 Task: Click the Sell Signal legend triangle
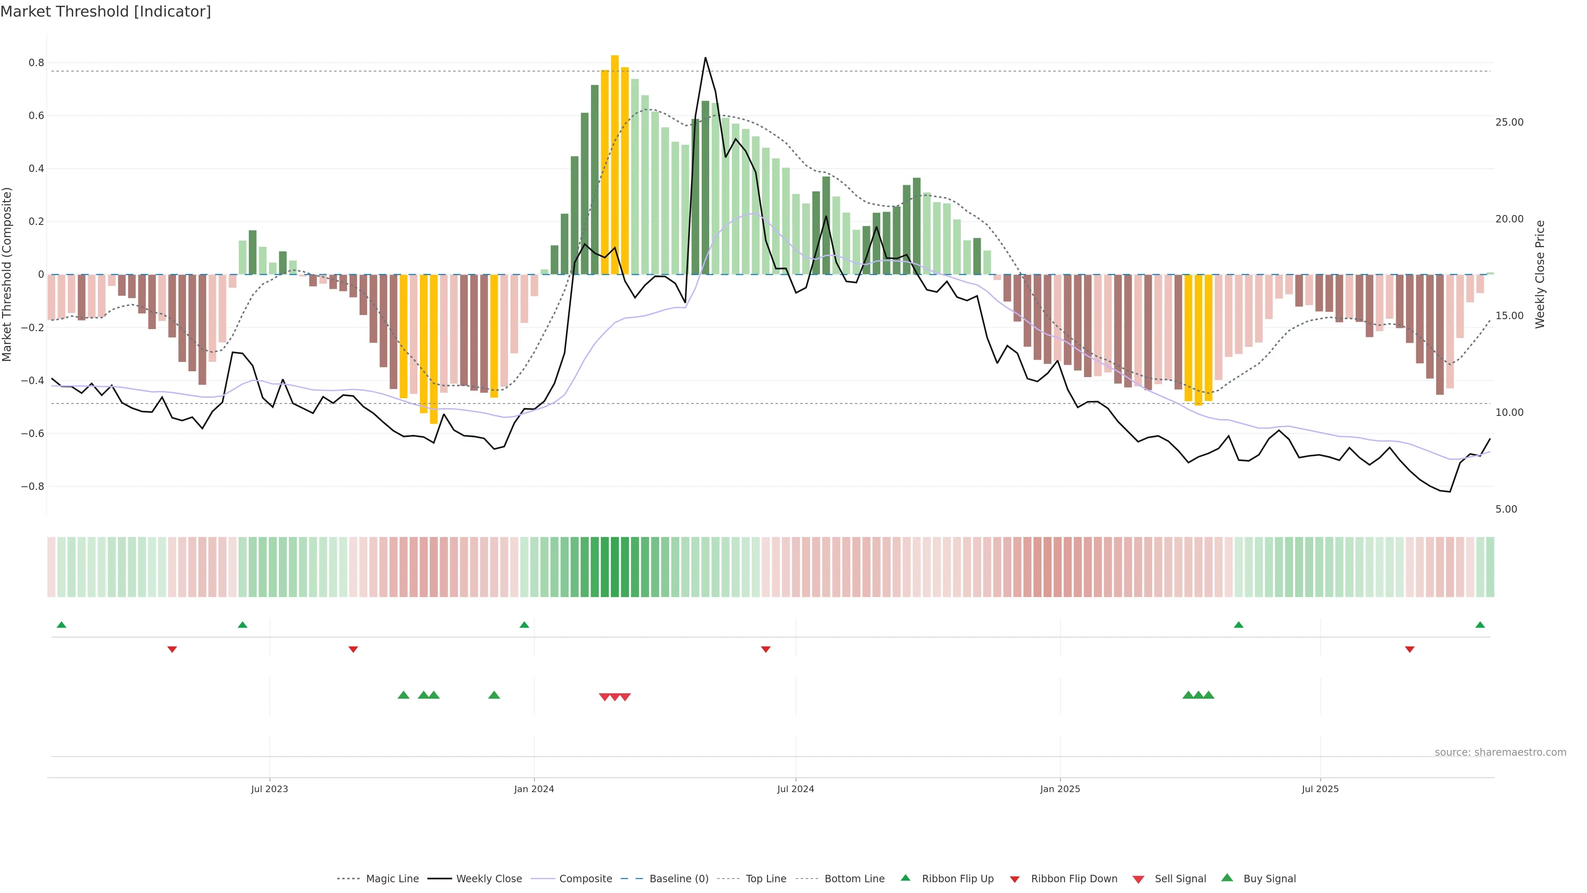pos(1139,879)
